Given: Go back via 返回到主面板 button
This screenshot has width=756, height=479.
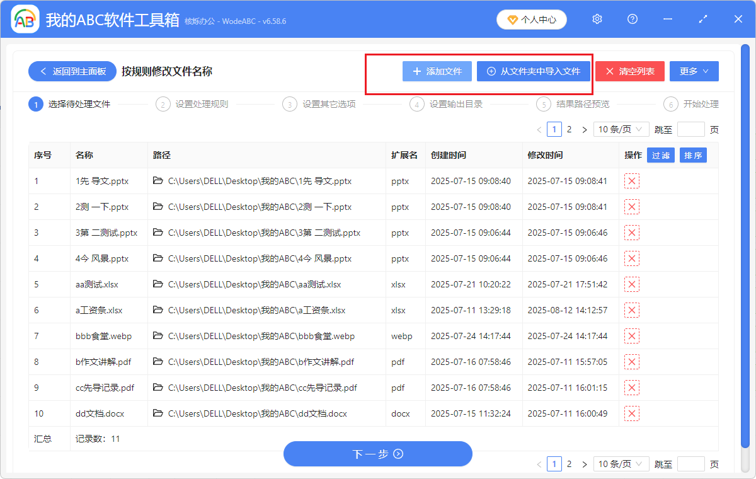Looking at the screenshot, I should [x=72, y=71].
